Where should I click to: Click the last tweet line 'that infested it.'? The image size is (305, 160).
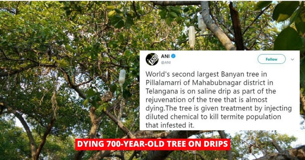pos(170,125)
